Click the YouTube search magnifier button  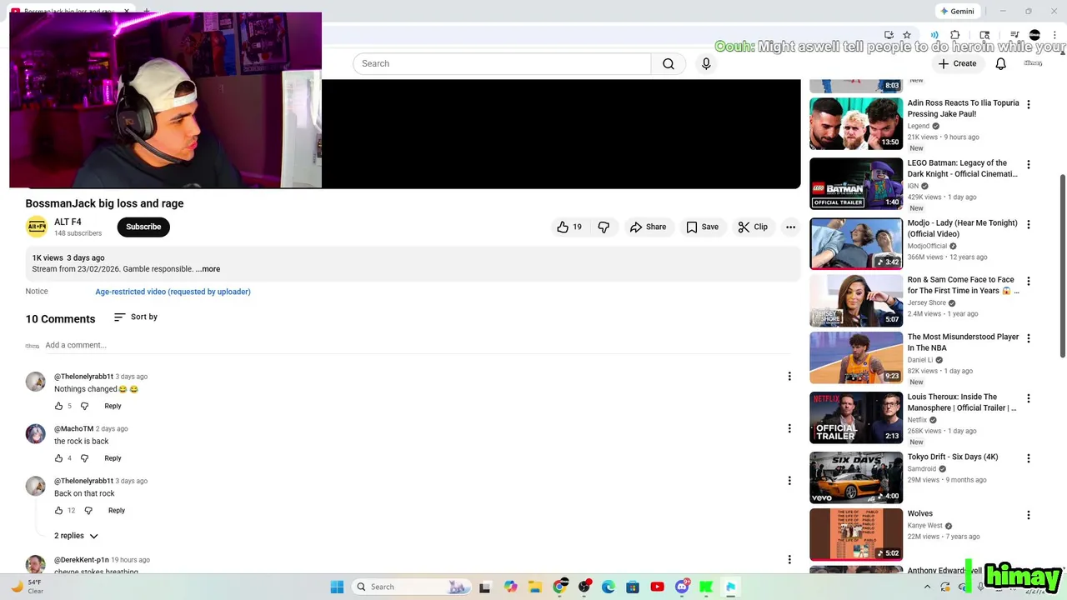[x=668, y=64]
